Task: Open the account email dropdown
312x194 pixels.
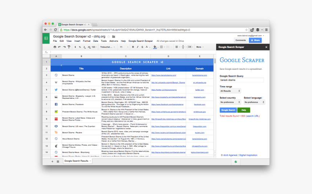Action: coord(251,36)
